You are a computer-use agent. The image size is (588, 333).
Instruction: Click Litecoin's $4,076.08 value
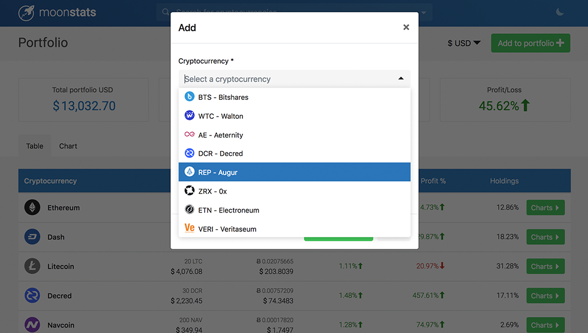coord(186,271)
